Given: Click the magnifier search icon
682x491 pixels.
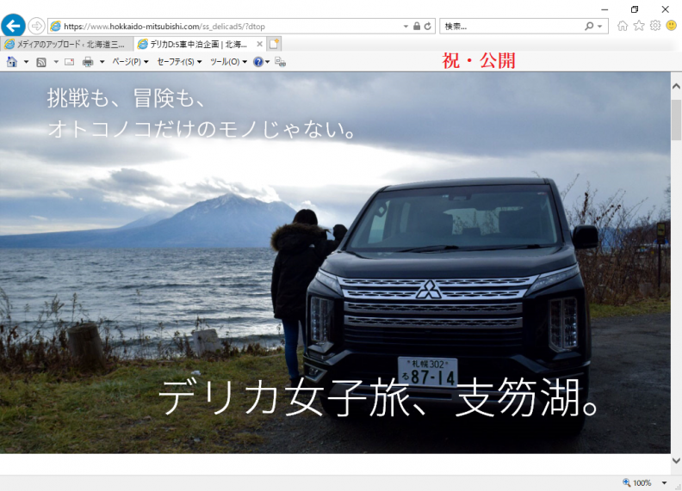Looking at the screenshot, I should (589, 26).
